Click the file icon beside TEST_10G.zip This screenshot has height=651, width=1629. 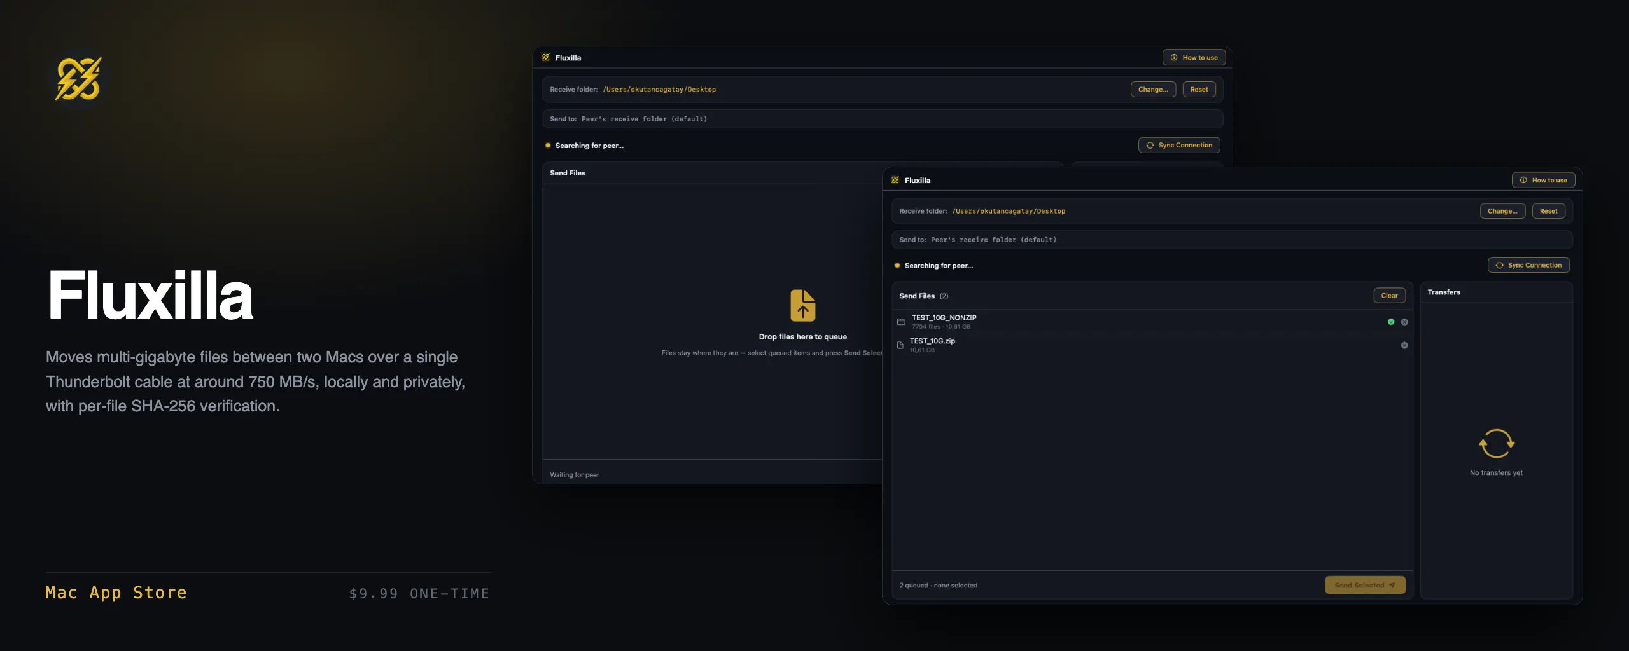[900, 345]
